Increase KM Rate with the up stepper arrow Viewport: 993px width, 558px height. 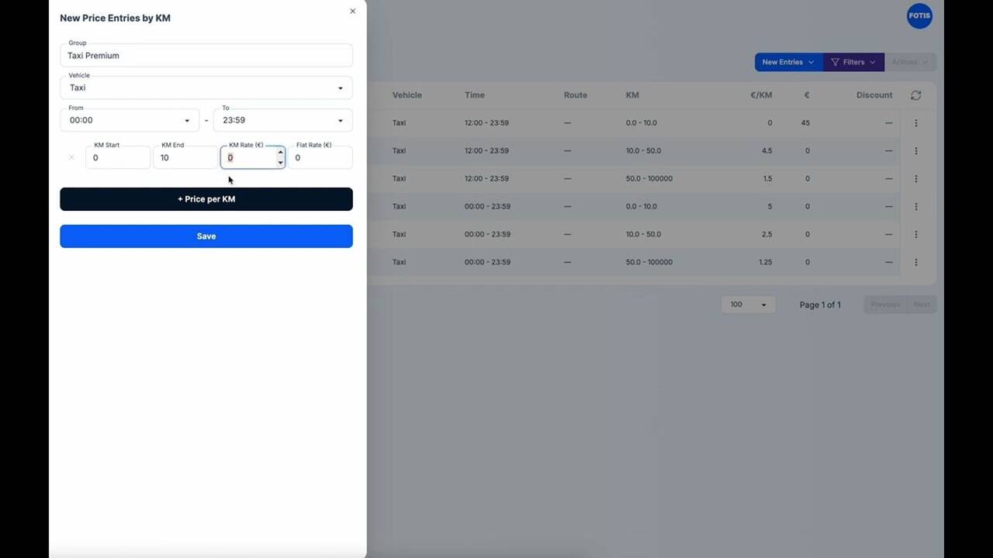click(x=280, y=153)
